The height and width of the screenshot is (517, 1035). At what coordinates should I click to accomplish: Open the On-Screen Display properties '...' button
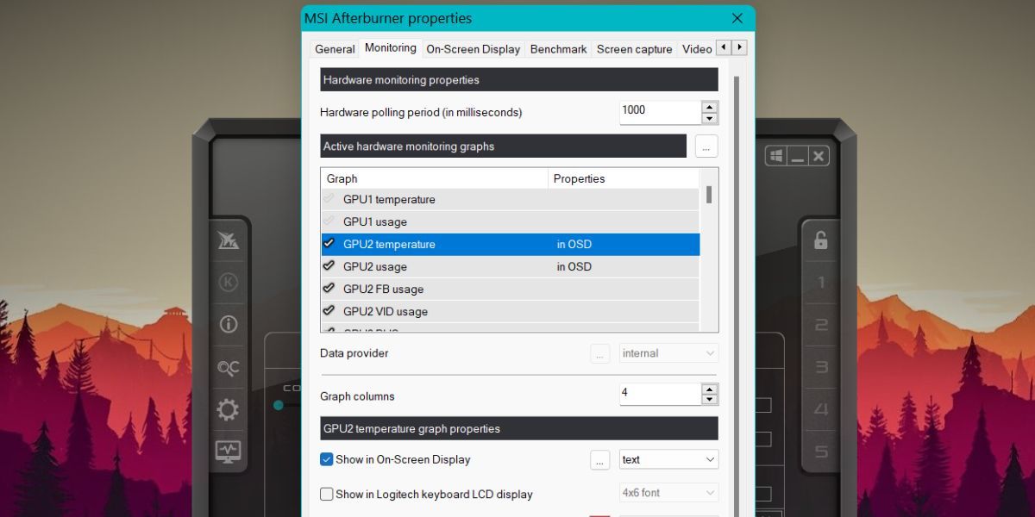pyautogui.click(x=599, y=459)
